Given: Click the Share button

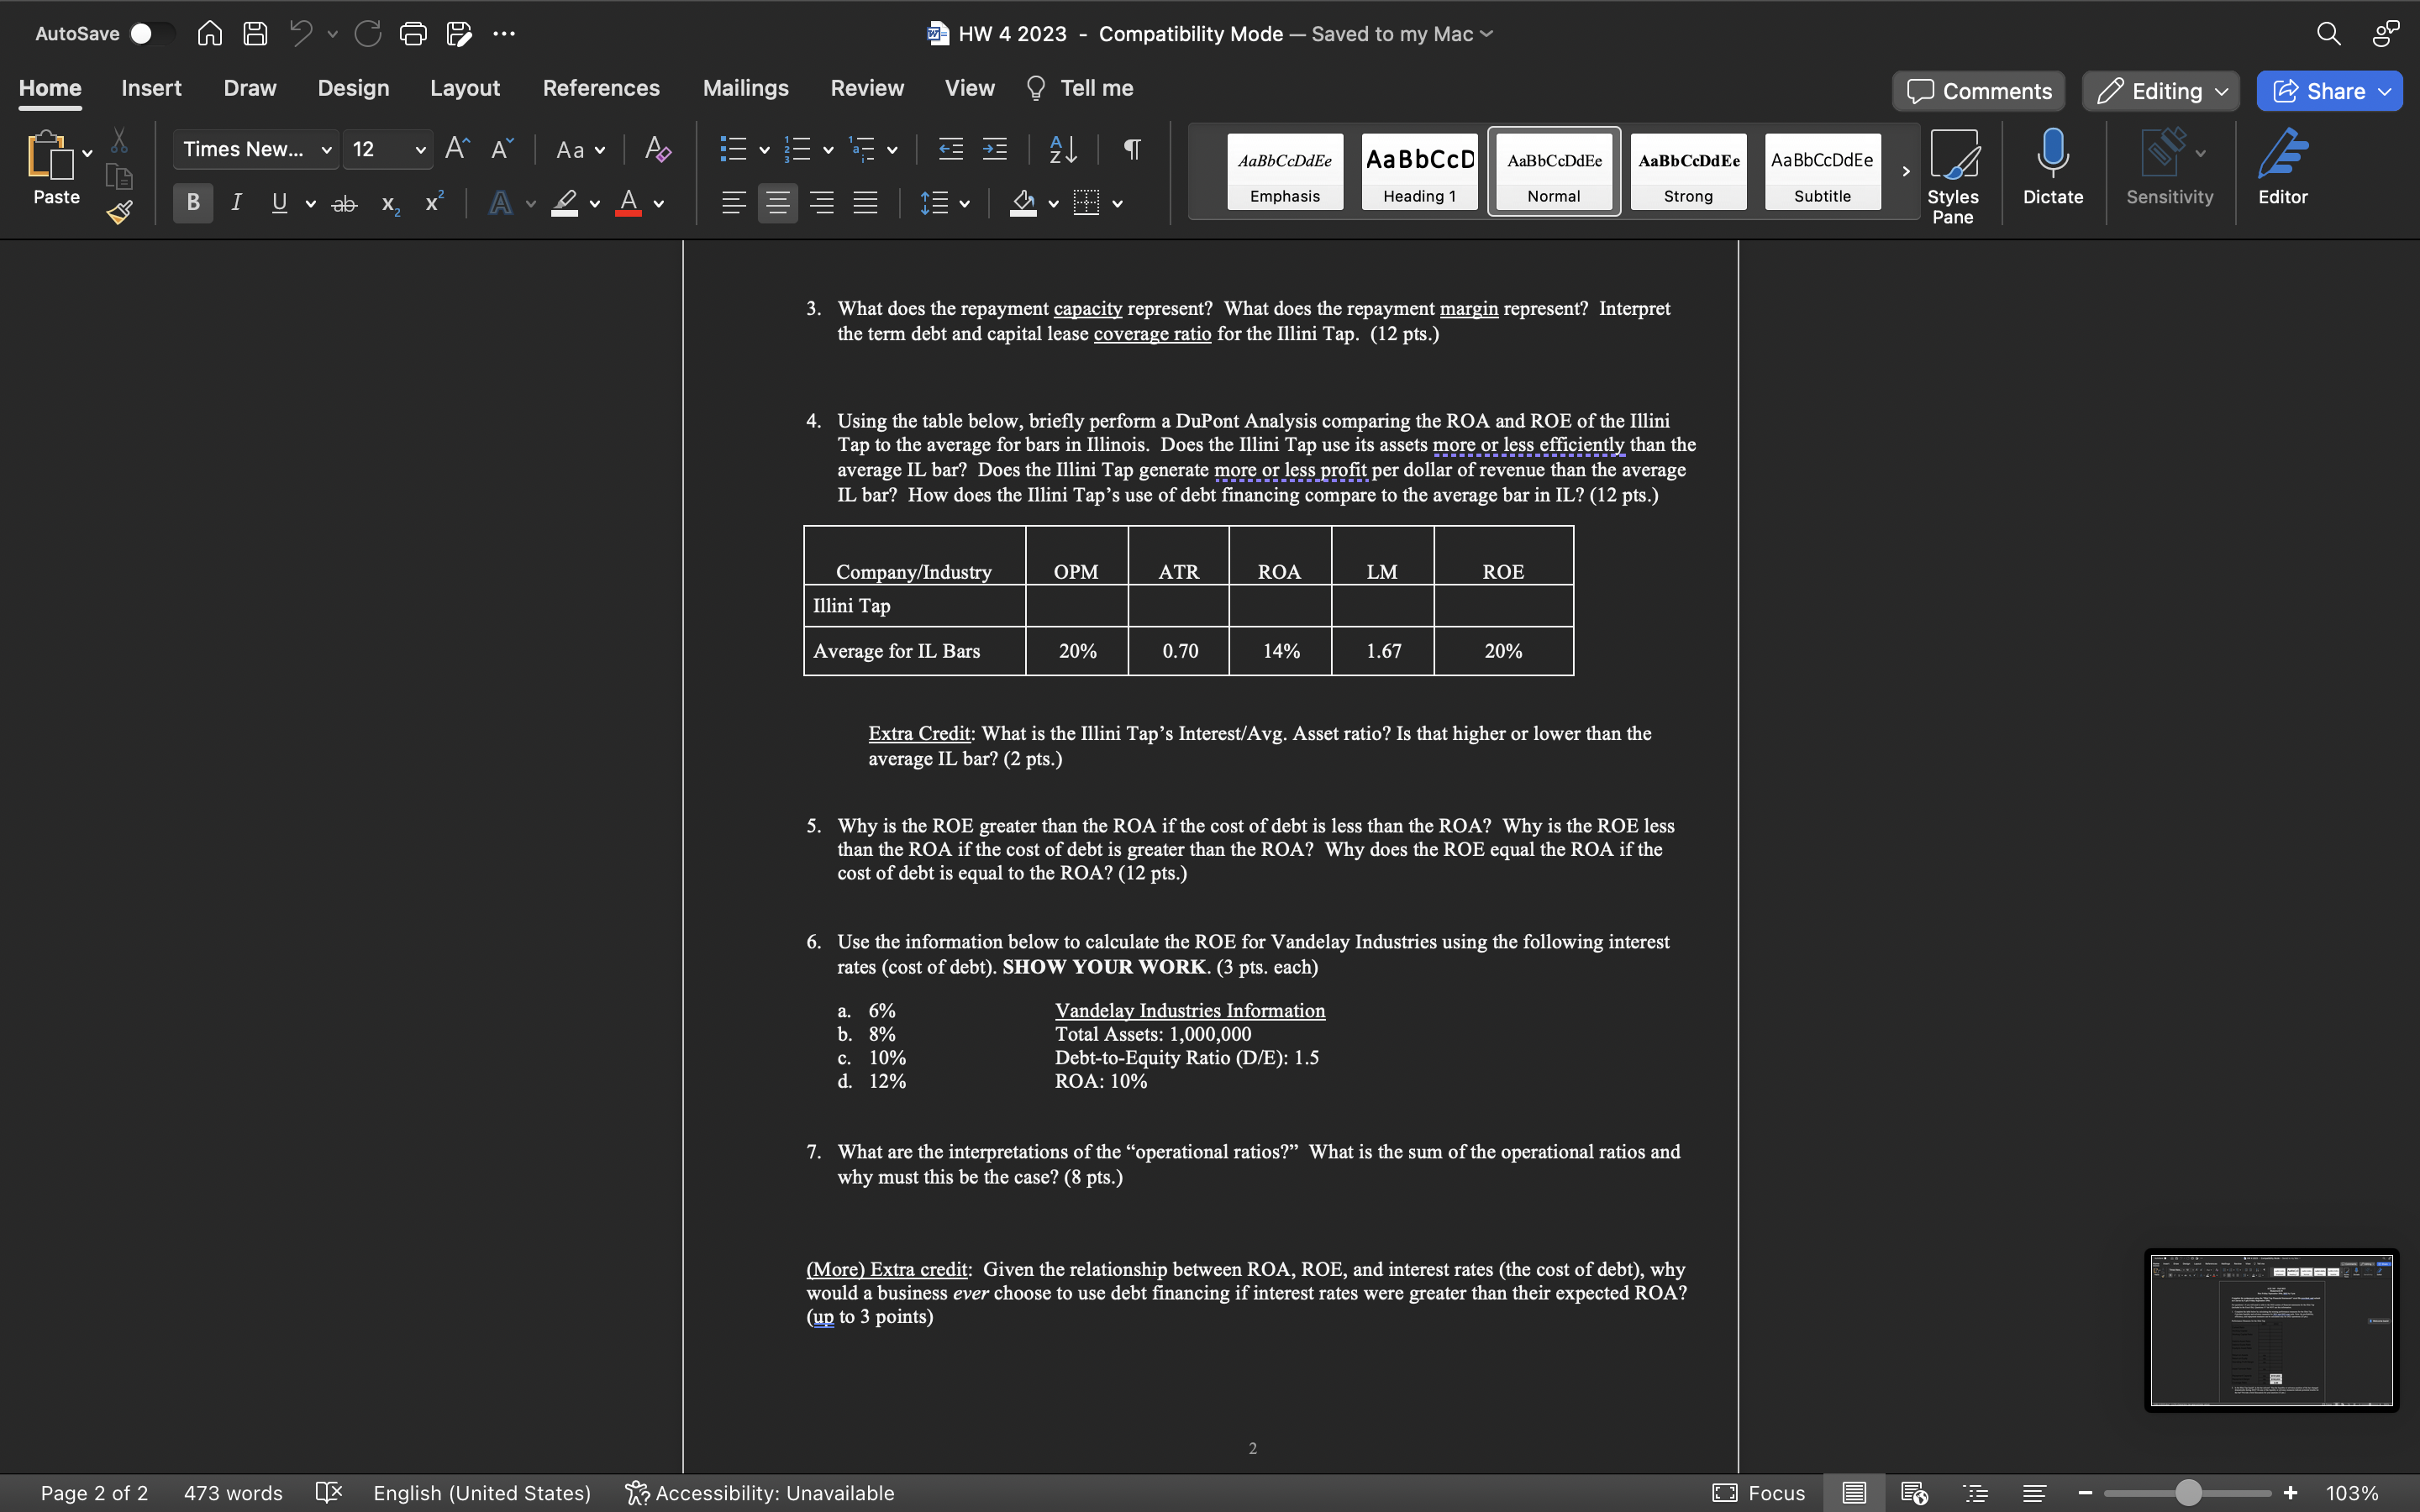Looking at the screenshot, I should click(x=2328, y=91).
